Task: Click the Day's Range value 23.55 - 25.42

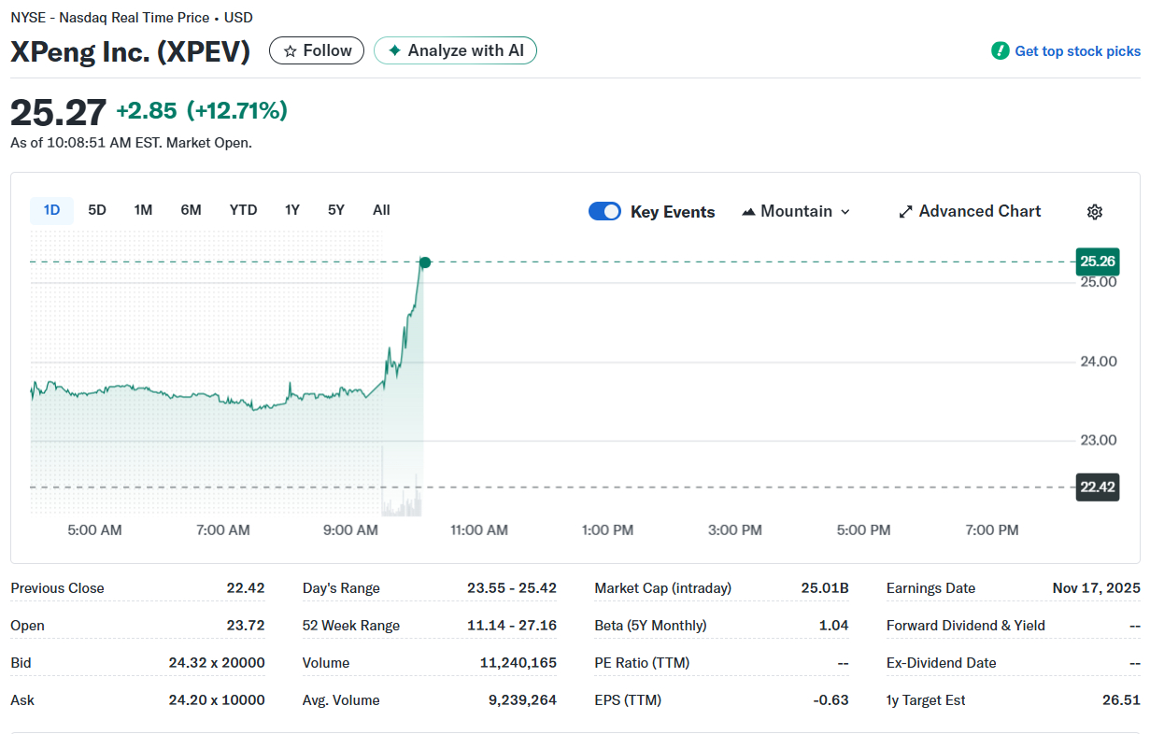Action: pos(512,588)
